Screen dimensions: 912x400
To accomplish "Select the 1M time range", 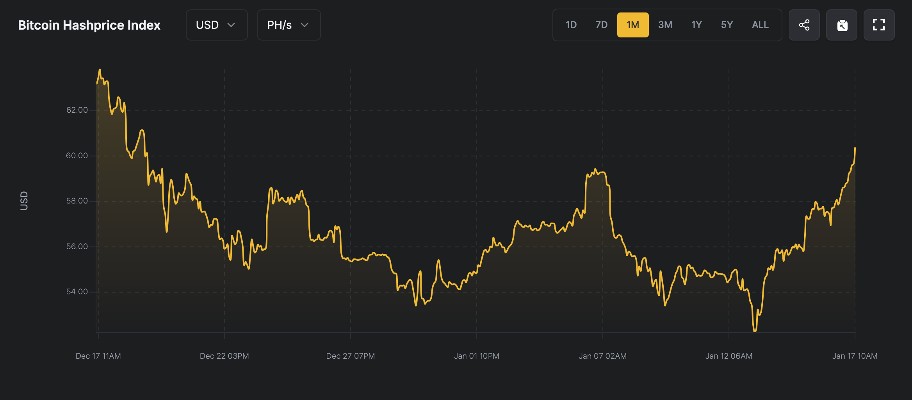I will pos(633,25).
